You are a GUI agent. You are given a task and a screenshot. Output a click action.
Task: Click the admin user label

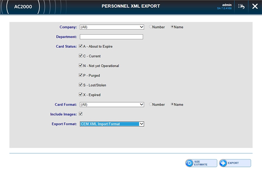point(227,5)
